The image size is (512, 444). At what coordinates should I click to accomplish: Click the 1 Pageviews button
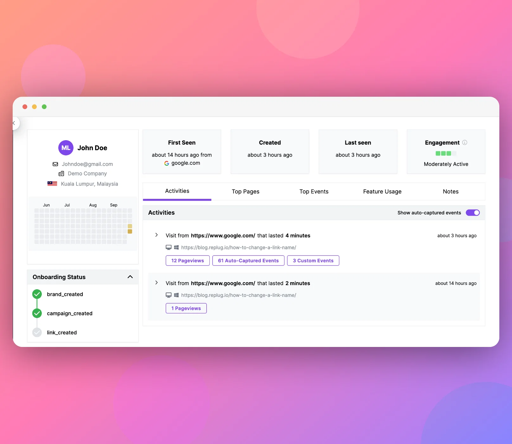coord(186,308)
